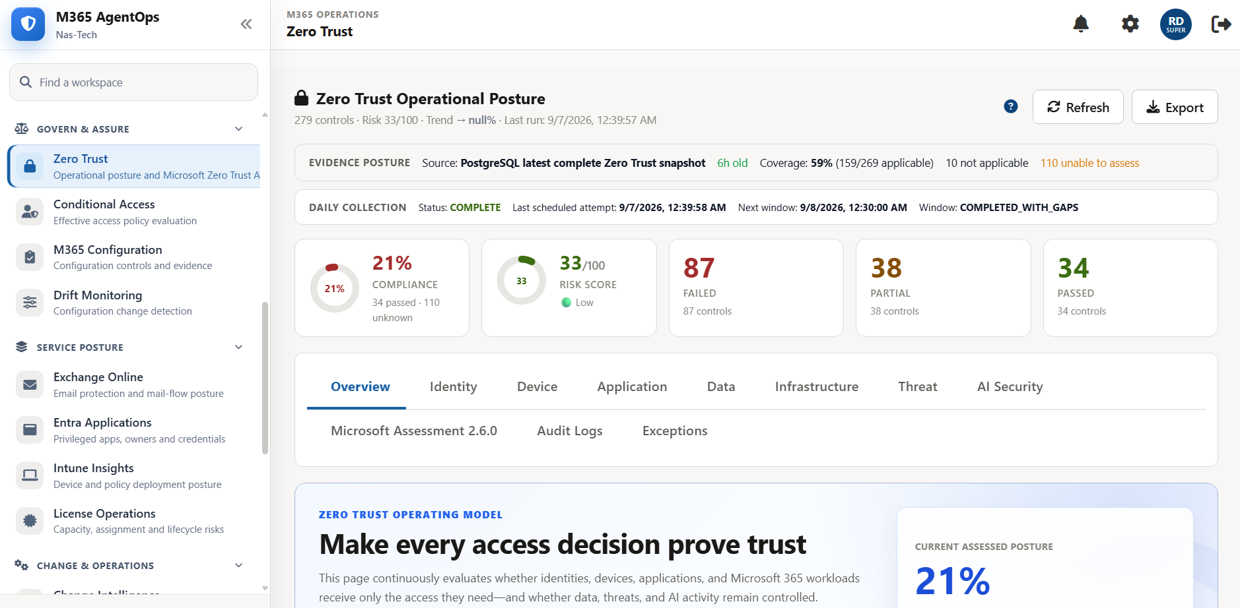Click the 34 Passed controls card
The image size is (1240, 608).
(x=1130, y=288)
